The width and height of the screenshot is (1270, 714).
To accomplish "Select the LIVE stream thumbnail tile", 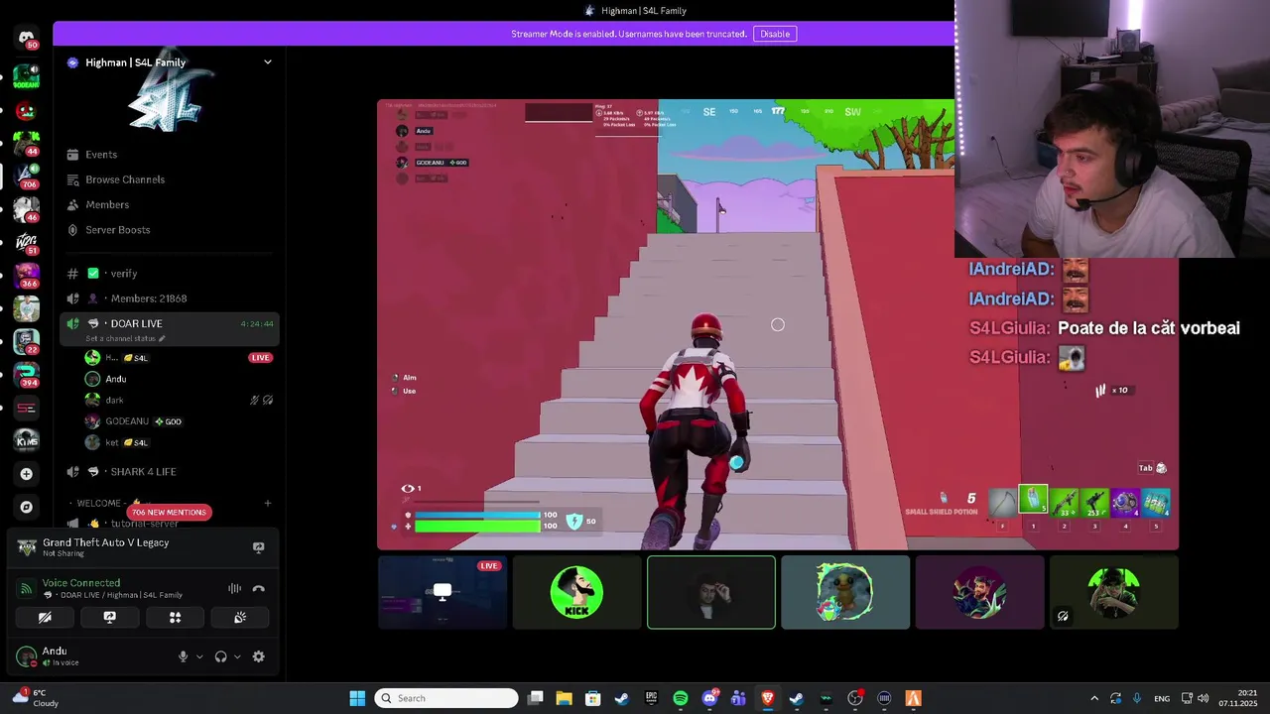I will [x=443, y=592].
